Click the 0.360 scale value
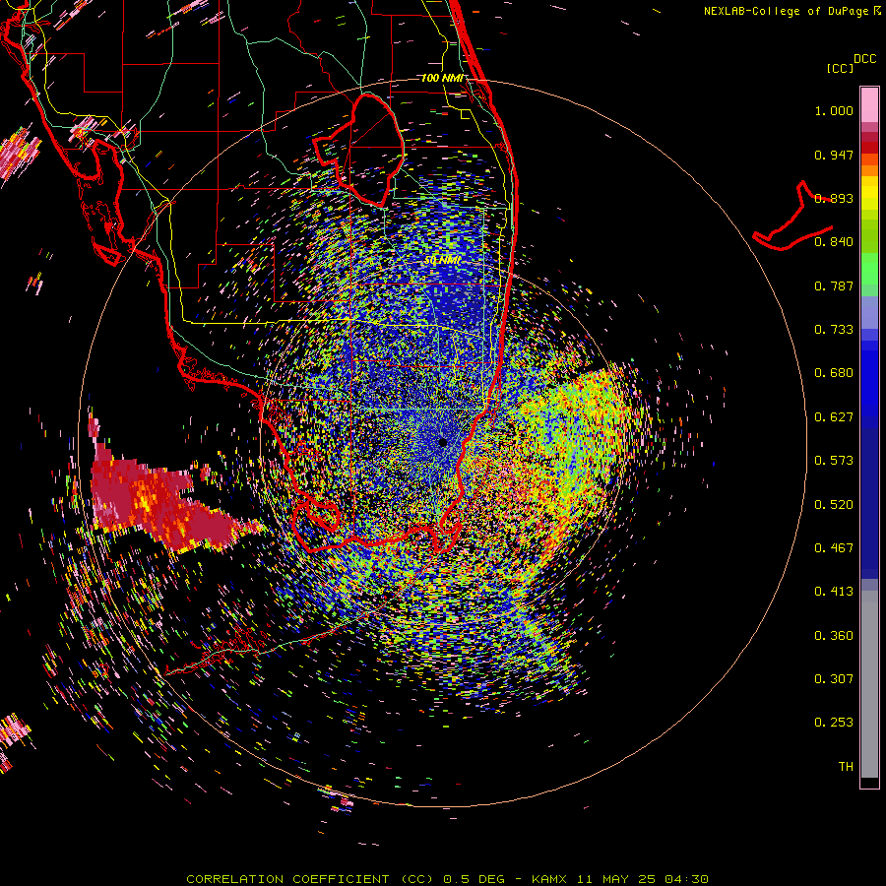 (x=834, y=636)
